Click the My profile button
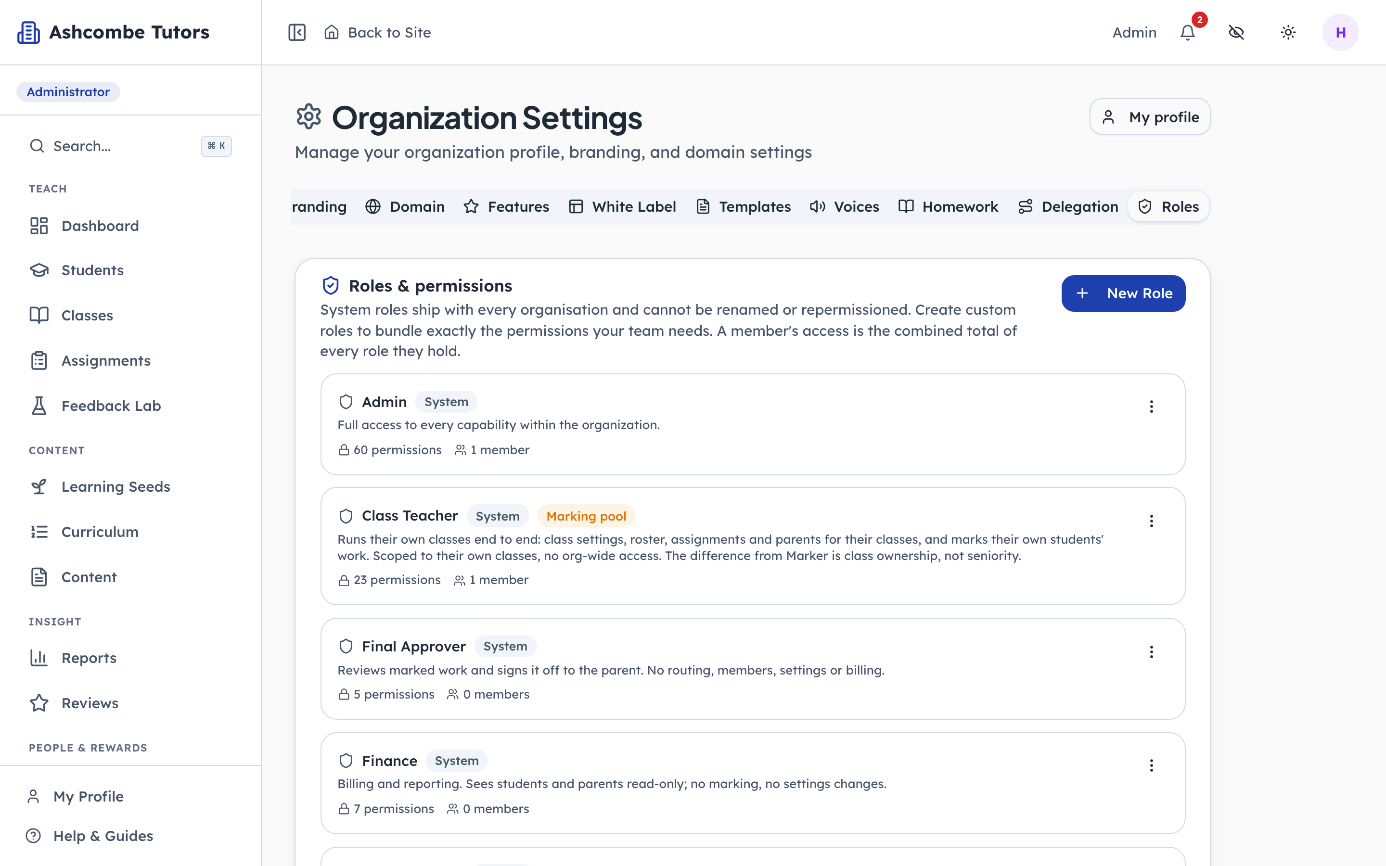 point(1149,117)
